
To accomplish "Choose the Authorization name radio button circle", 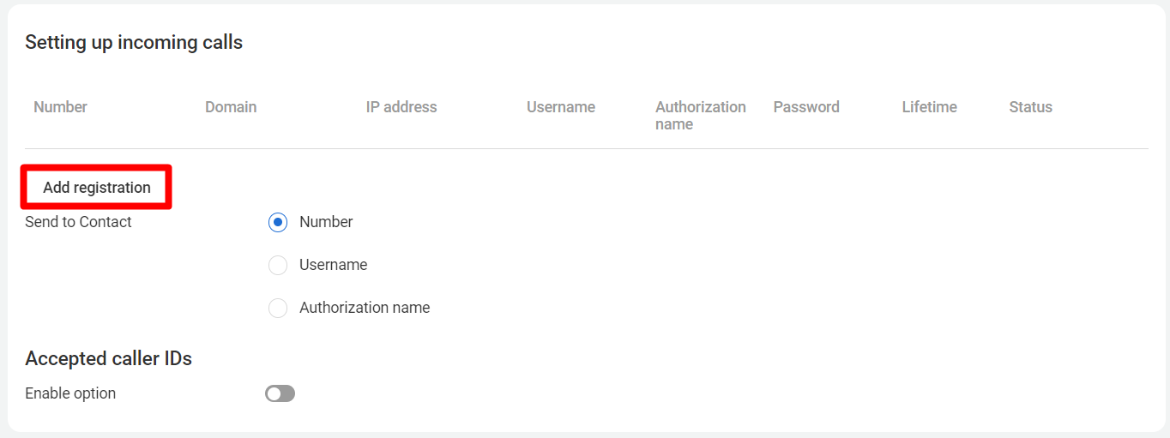I will (278, 308).
